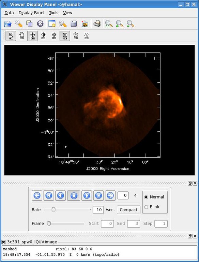This screenshot has width=199, height=262.
Task: Click the stop animation button
Action: 74,195
